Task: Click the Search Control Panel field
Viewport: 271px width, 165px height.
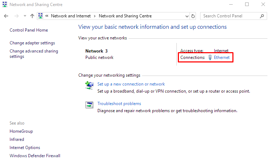Action: 230,16
